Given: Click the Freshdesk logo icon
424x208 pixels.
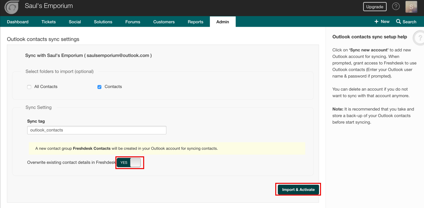Looking at the screenshot, I should 12,8.
